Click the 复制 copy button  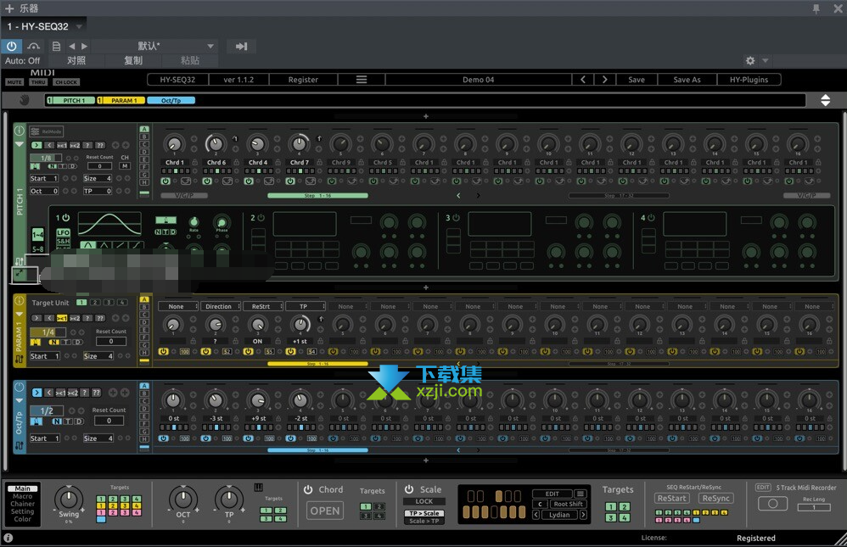click(x=133, y=60)
